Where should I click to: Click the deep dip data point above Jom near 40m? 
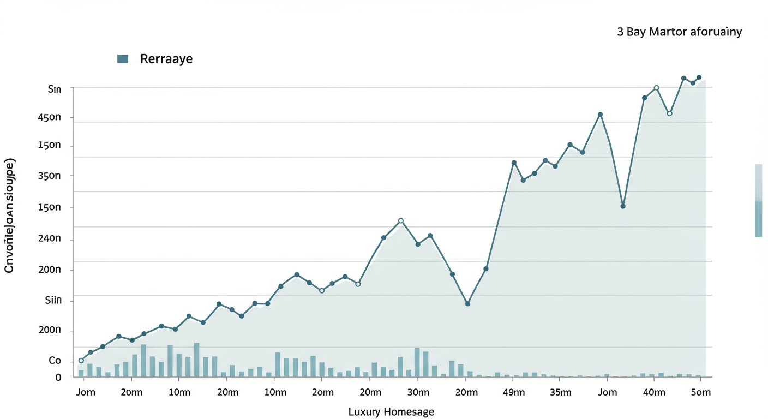622,206
